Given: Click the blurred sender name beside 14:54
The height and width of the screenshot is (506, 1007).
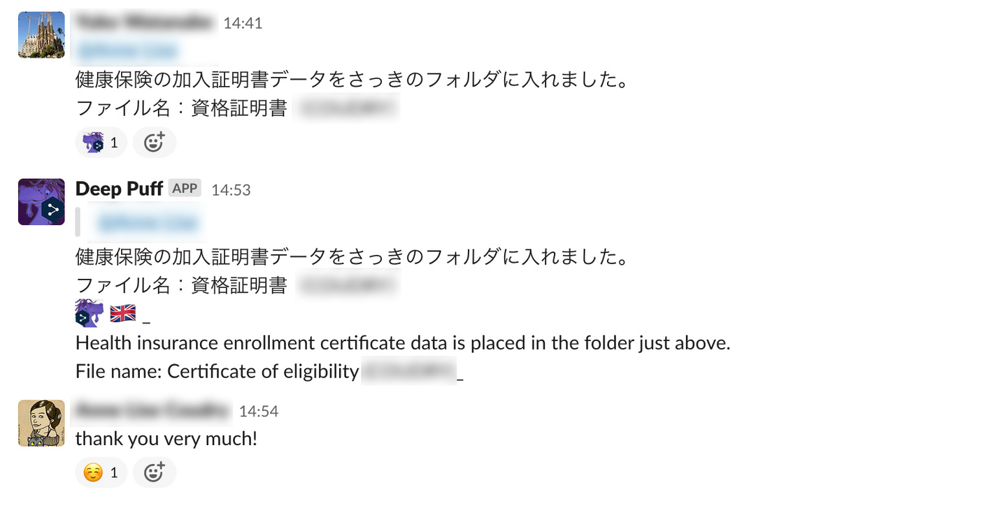Looking at the screenshot, I should click(x=152, y=411).
